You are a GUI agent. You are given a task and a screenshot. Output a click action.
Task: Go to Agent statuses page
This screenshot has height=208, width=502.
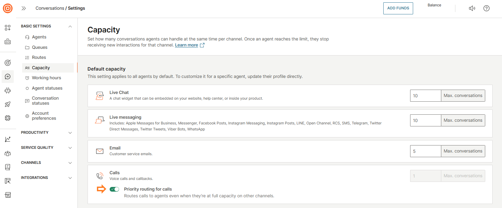(x=47, y=88)
